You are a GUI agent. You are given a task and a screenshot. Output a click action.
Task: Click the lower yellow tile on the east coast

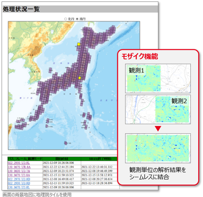click(x=80, y=78)
